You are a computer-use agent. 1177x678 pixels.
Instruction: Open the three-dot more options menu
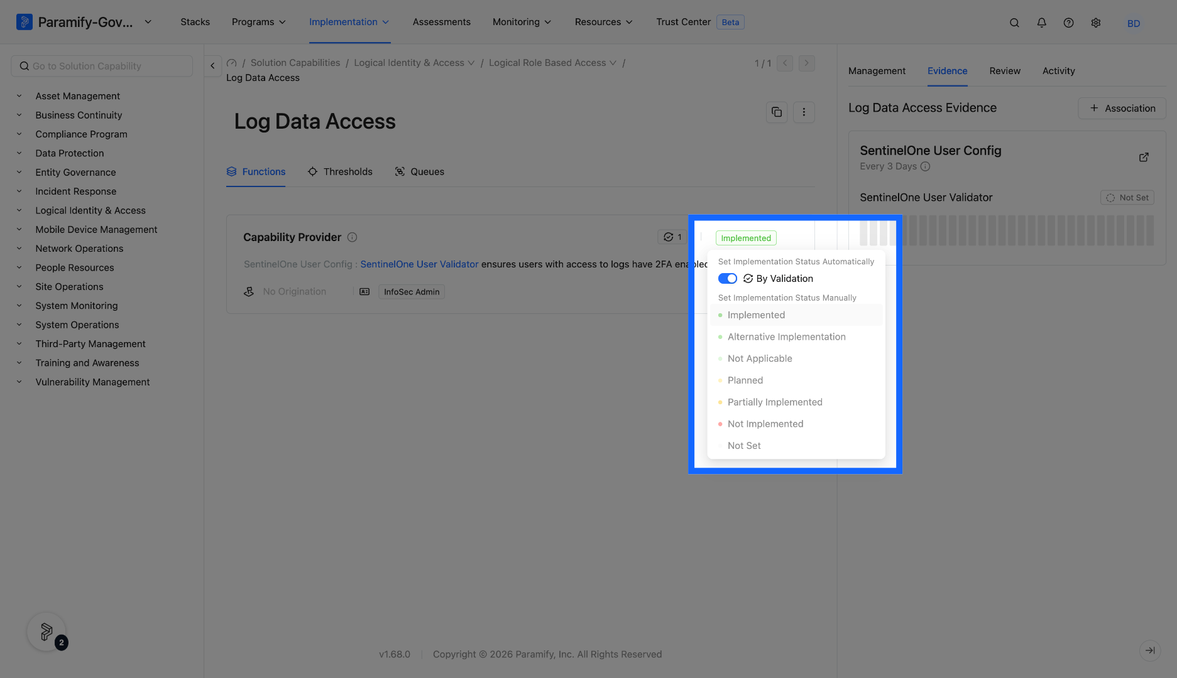point(804,112)
